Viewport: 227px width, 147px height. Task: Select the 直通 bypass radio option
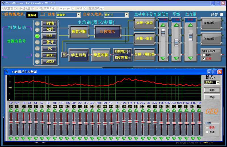[207, 132]
